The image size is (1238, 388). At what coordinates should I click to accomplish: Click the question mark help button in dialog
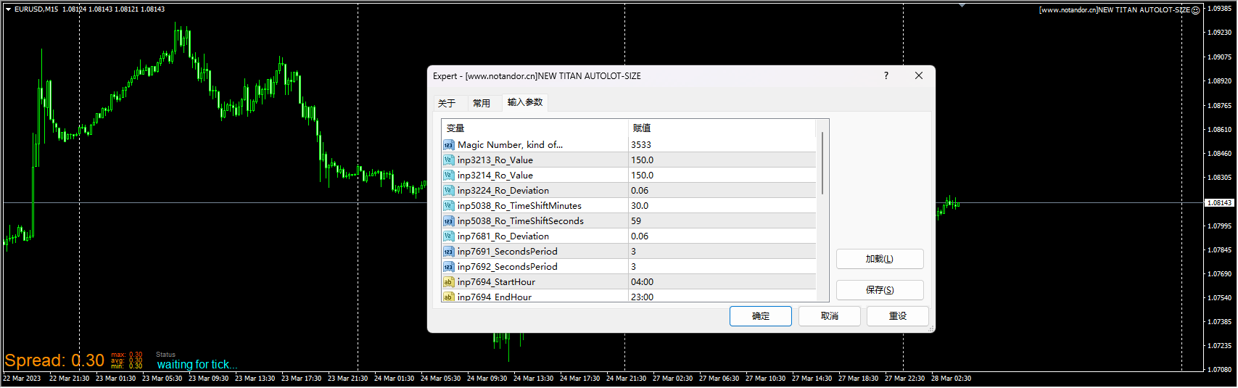tap(886, 75)
